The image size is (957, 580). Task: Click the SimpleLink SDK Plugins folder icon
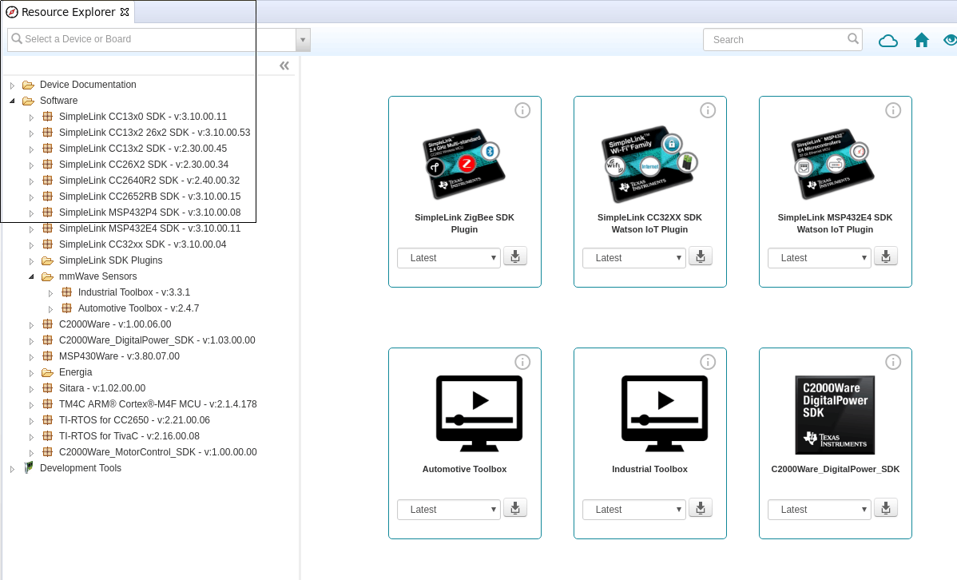click(x=48, y=260)
